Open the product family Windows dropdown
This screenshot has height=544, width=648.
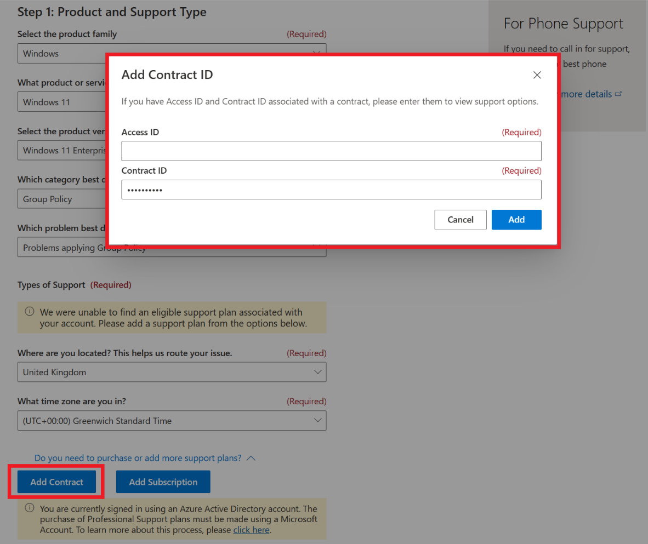pos(60,54)
